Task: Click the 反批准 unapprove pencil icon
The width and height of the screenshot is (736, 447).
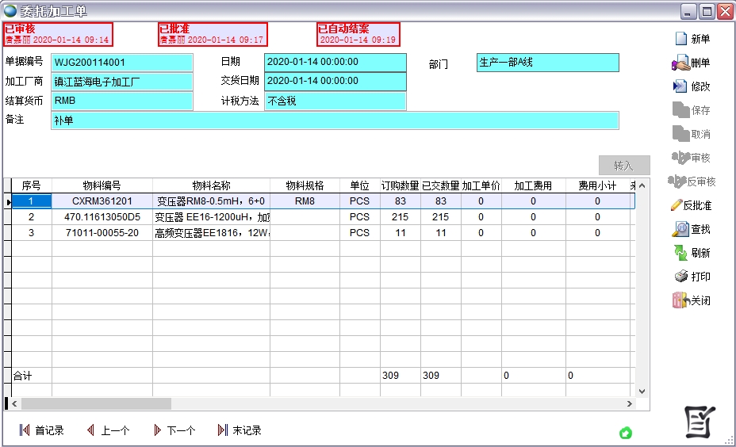Action: tap(677, 205)
